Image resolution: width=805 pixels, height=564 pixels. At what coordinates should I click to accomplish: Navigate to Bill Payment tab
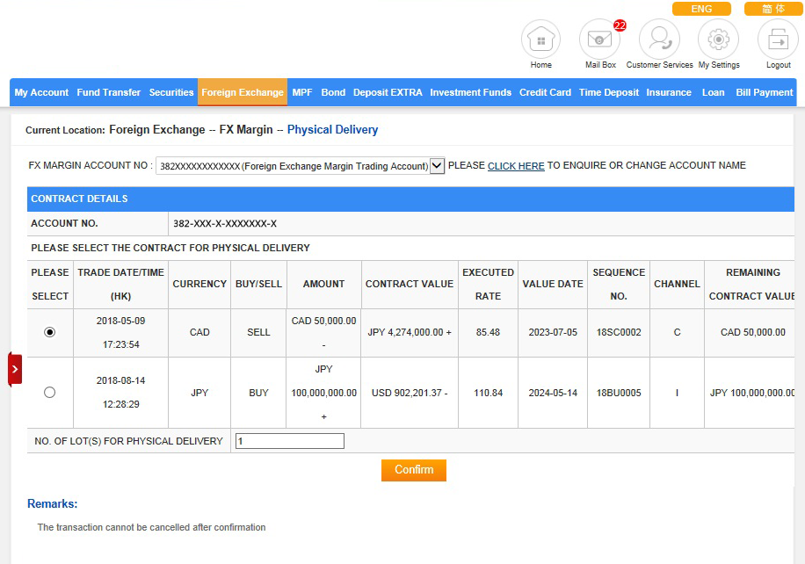tap(764, 92)
